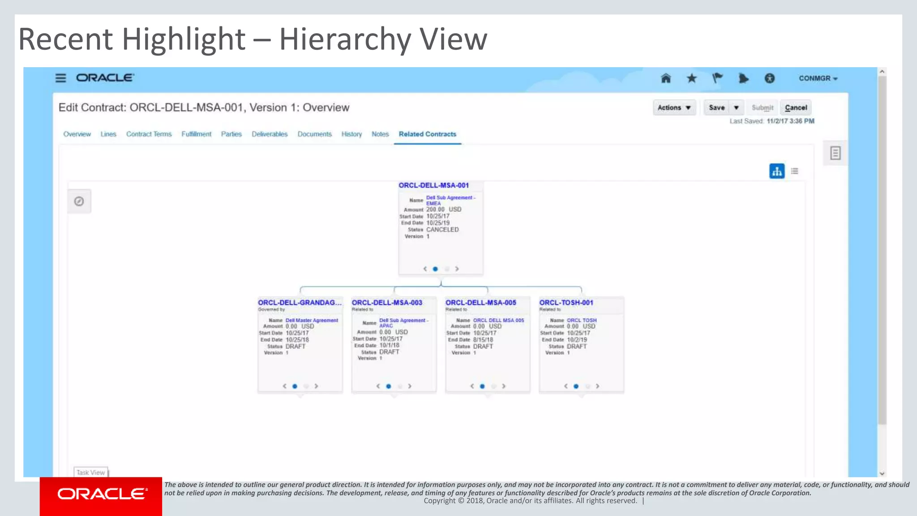Show previous panel on ORCL-DELL-GRANDAG card

(x=284, y=386)
